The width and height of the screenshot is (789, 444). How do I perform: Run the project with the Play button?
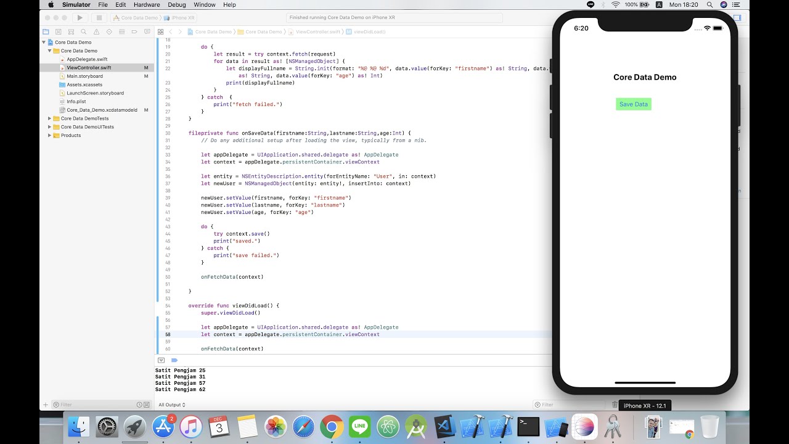80,18
